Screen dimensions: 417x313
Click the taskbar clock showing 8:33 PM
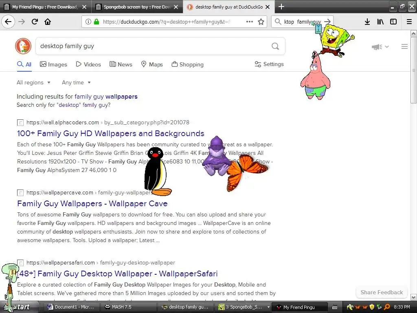click(402, 307)
